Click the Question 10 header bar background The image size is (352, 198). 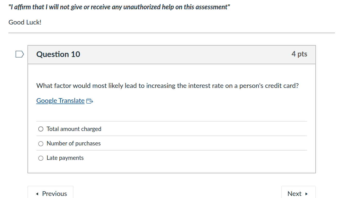(180, 54)
